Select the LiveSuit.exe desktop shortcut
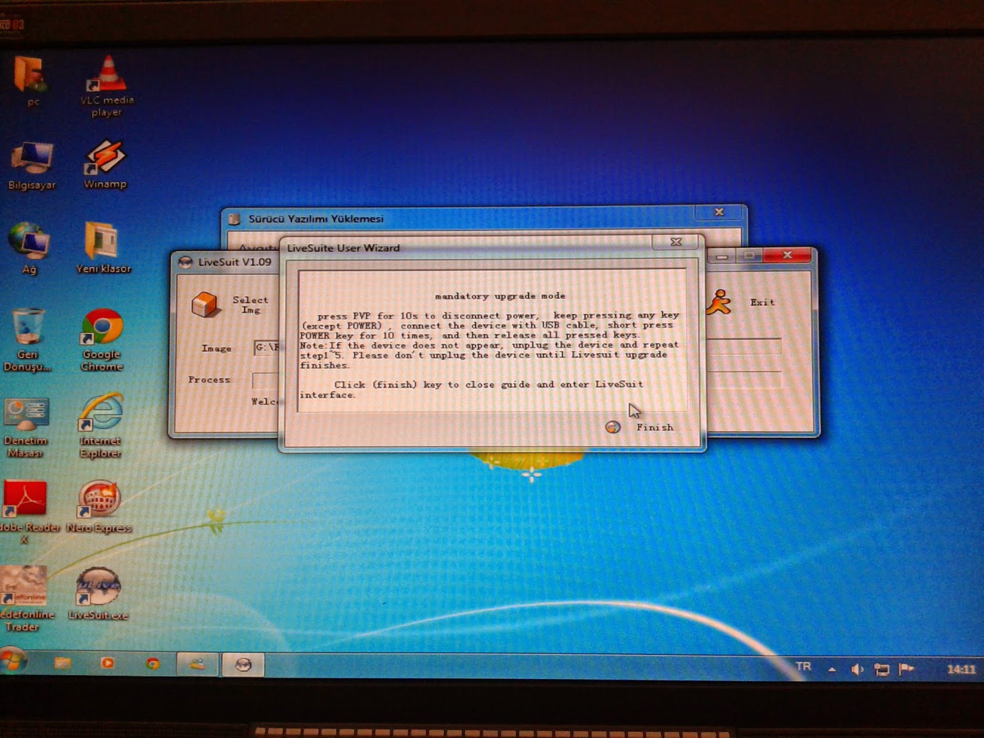The width and height of the screenshot is (984, 738). coord(98,593)
